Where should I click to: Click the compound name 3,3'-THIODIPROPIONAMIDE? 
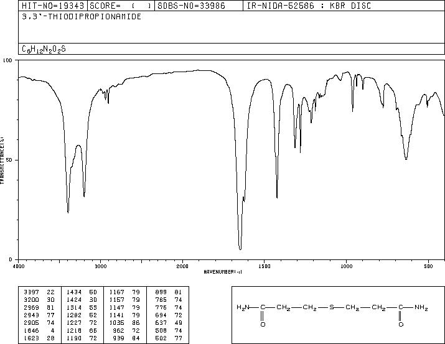tap(82, 17)
